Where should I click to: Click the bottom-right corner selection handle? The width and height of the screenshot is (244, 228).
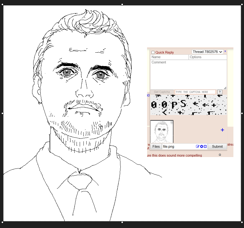242,222
